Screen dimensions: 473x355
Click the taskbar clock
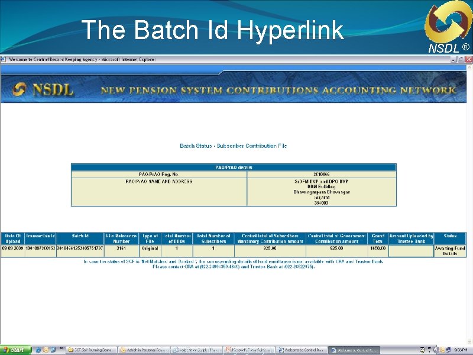coord(461,350)
